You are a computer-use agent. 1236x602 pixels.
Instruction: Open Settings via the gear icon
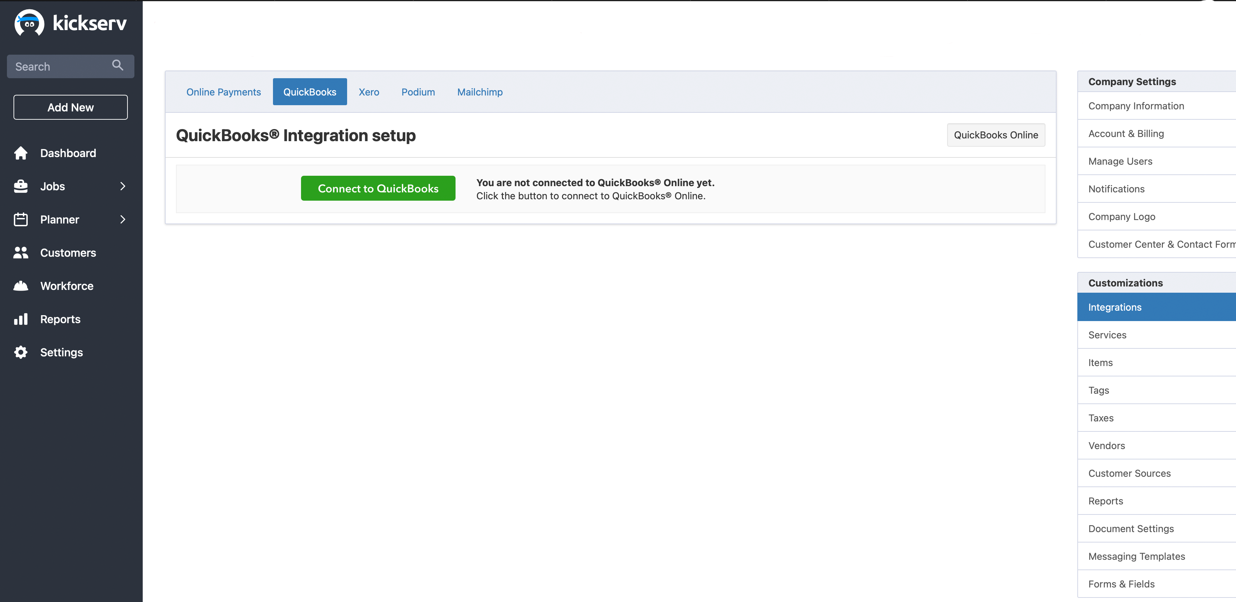21,352
